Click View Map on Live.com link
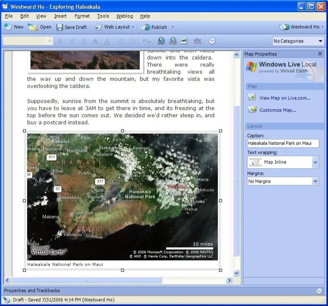Viewport: 328px width, 306px height. click(285, 98)
